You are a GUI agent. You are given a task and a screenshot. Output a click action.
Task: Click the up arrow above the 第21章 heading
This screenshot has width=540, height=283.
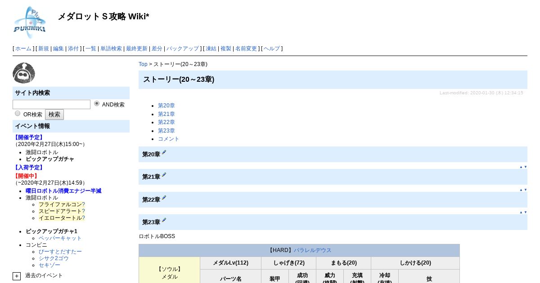coord(521,167)
